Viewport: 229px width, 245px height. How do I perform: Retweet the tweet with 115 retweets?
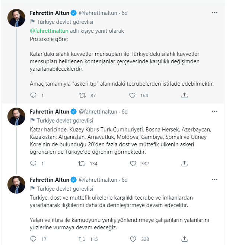[x=82, y=239]
